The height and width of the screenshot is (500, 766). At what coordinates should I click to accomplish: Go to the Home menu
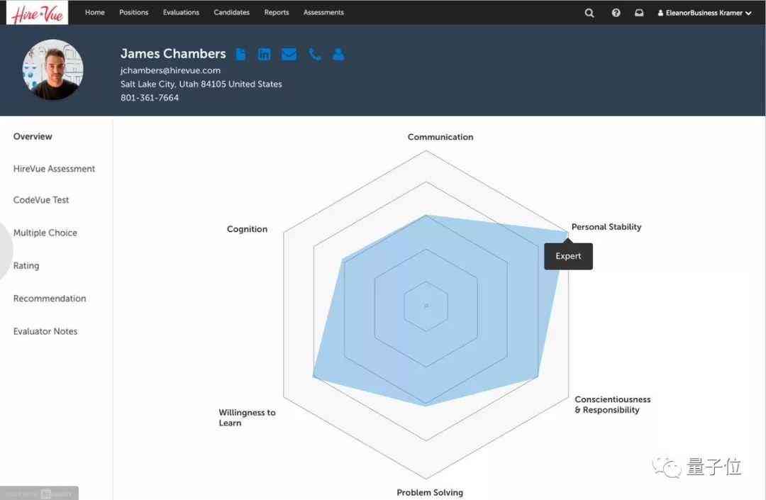click(x=95, y=13)
